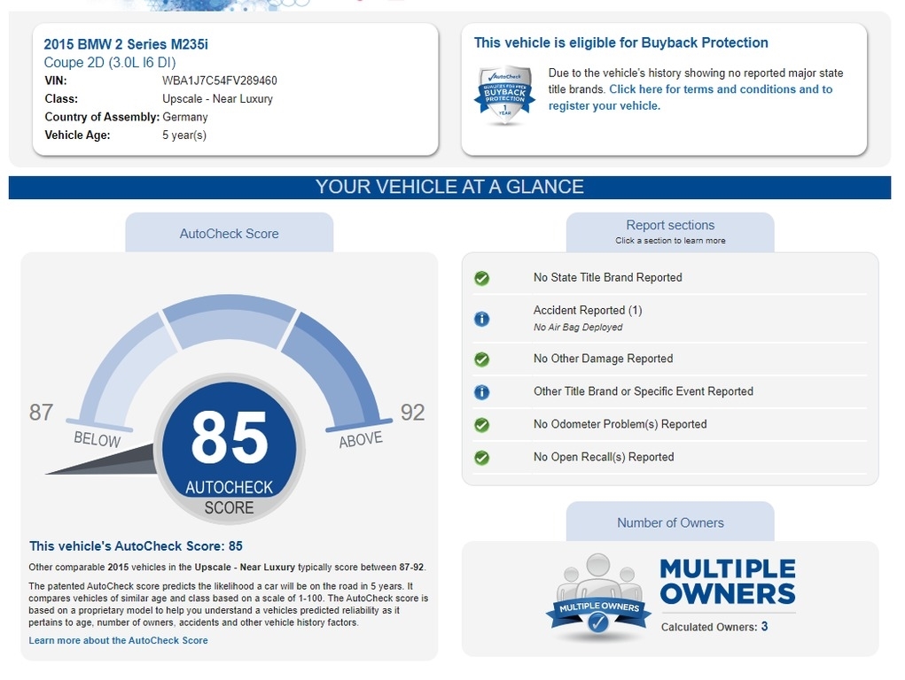This screenshot has height=680, width=905.
Task: Click green checkmark beside No Odometer Problem(s)
Action: [x=481, y=425]
